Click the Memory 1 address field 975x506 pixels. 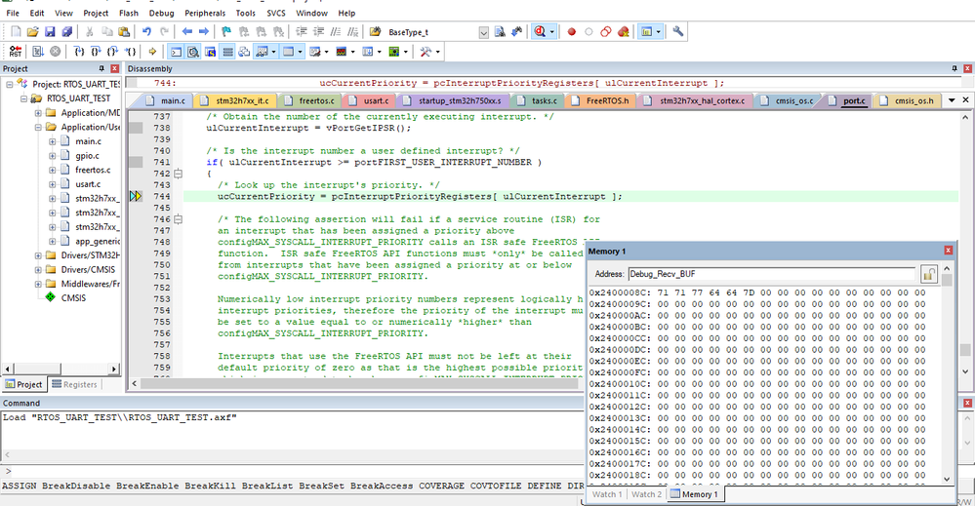[772, 274]
